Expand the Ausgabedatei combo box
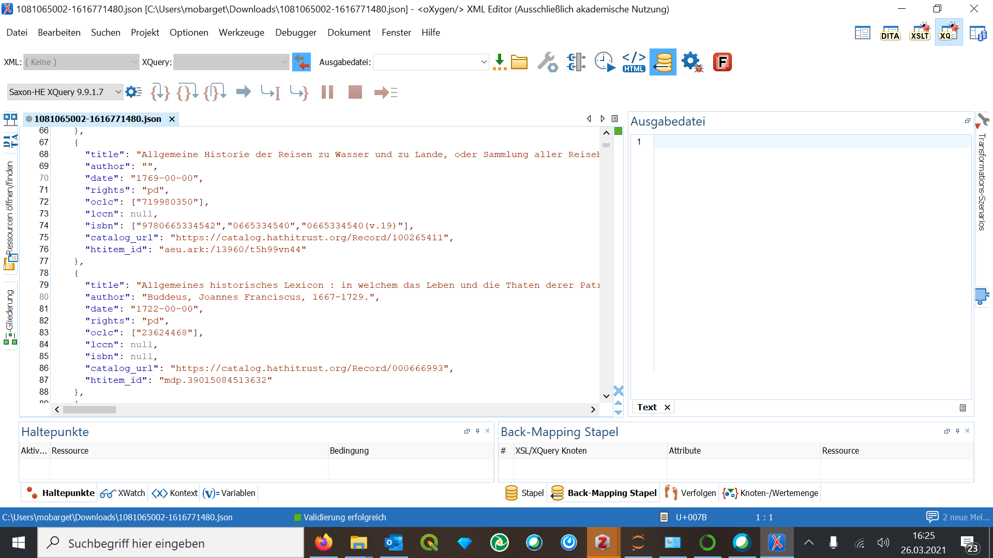 (x=484, y=62)
